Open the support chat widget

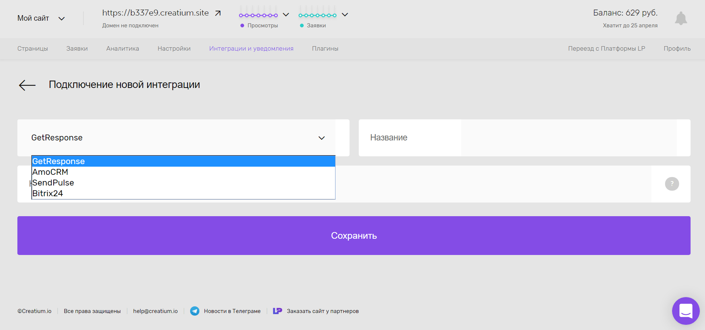point(686,311)
